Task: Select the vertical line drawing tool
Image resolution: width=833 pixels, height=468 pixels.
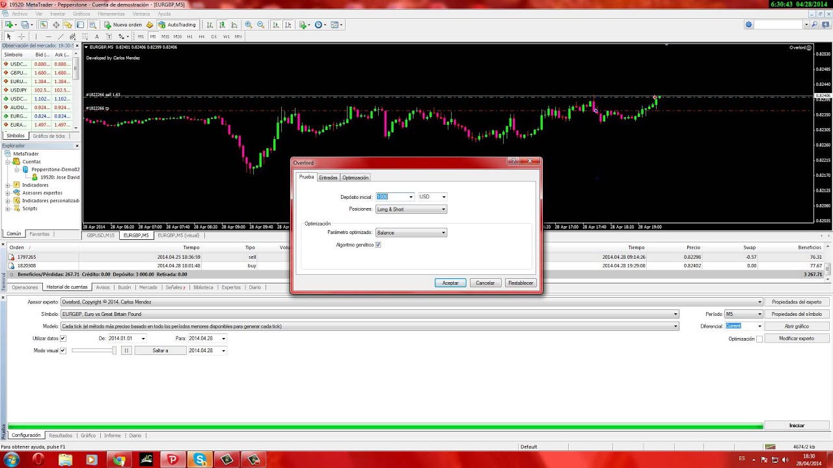Action: [36, 36]
